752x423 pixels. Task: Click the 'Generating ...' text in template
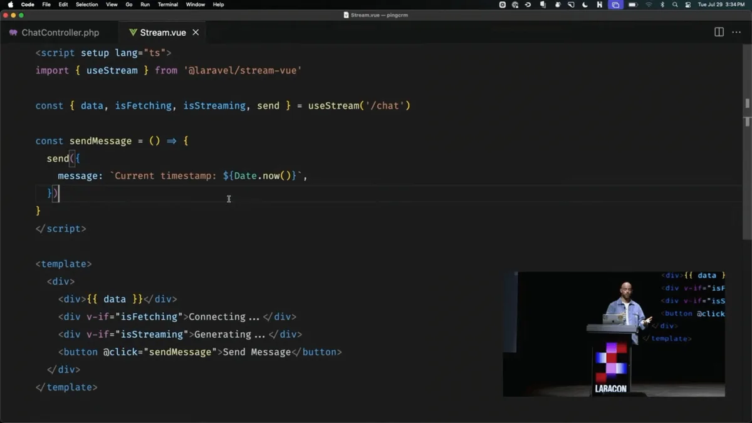(x=230, y=335)
